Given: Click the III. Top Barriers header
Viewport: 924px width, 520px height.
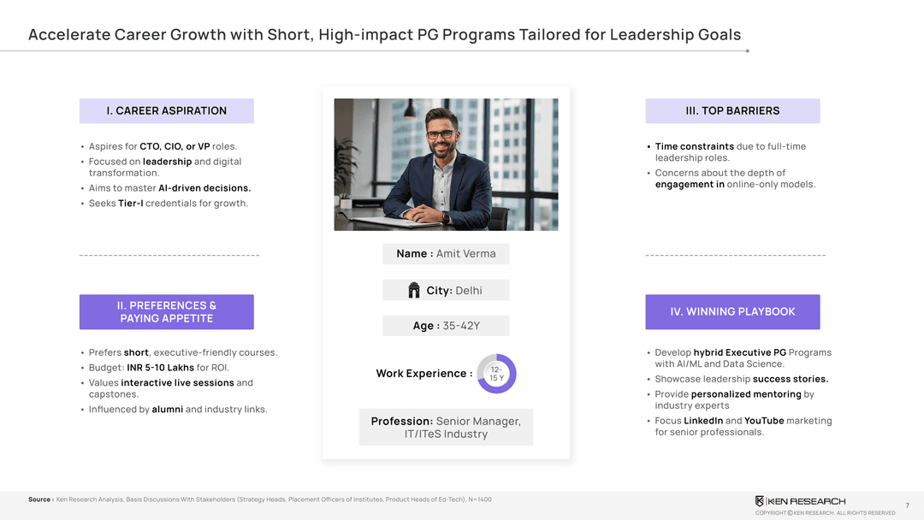Looking at the screenshot, I should point(732,111).
